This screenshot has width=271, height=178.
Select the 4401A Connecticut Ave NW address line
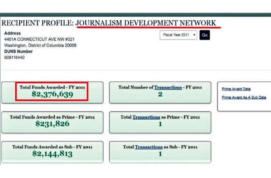coord(39,39)
